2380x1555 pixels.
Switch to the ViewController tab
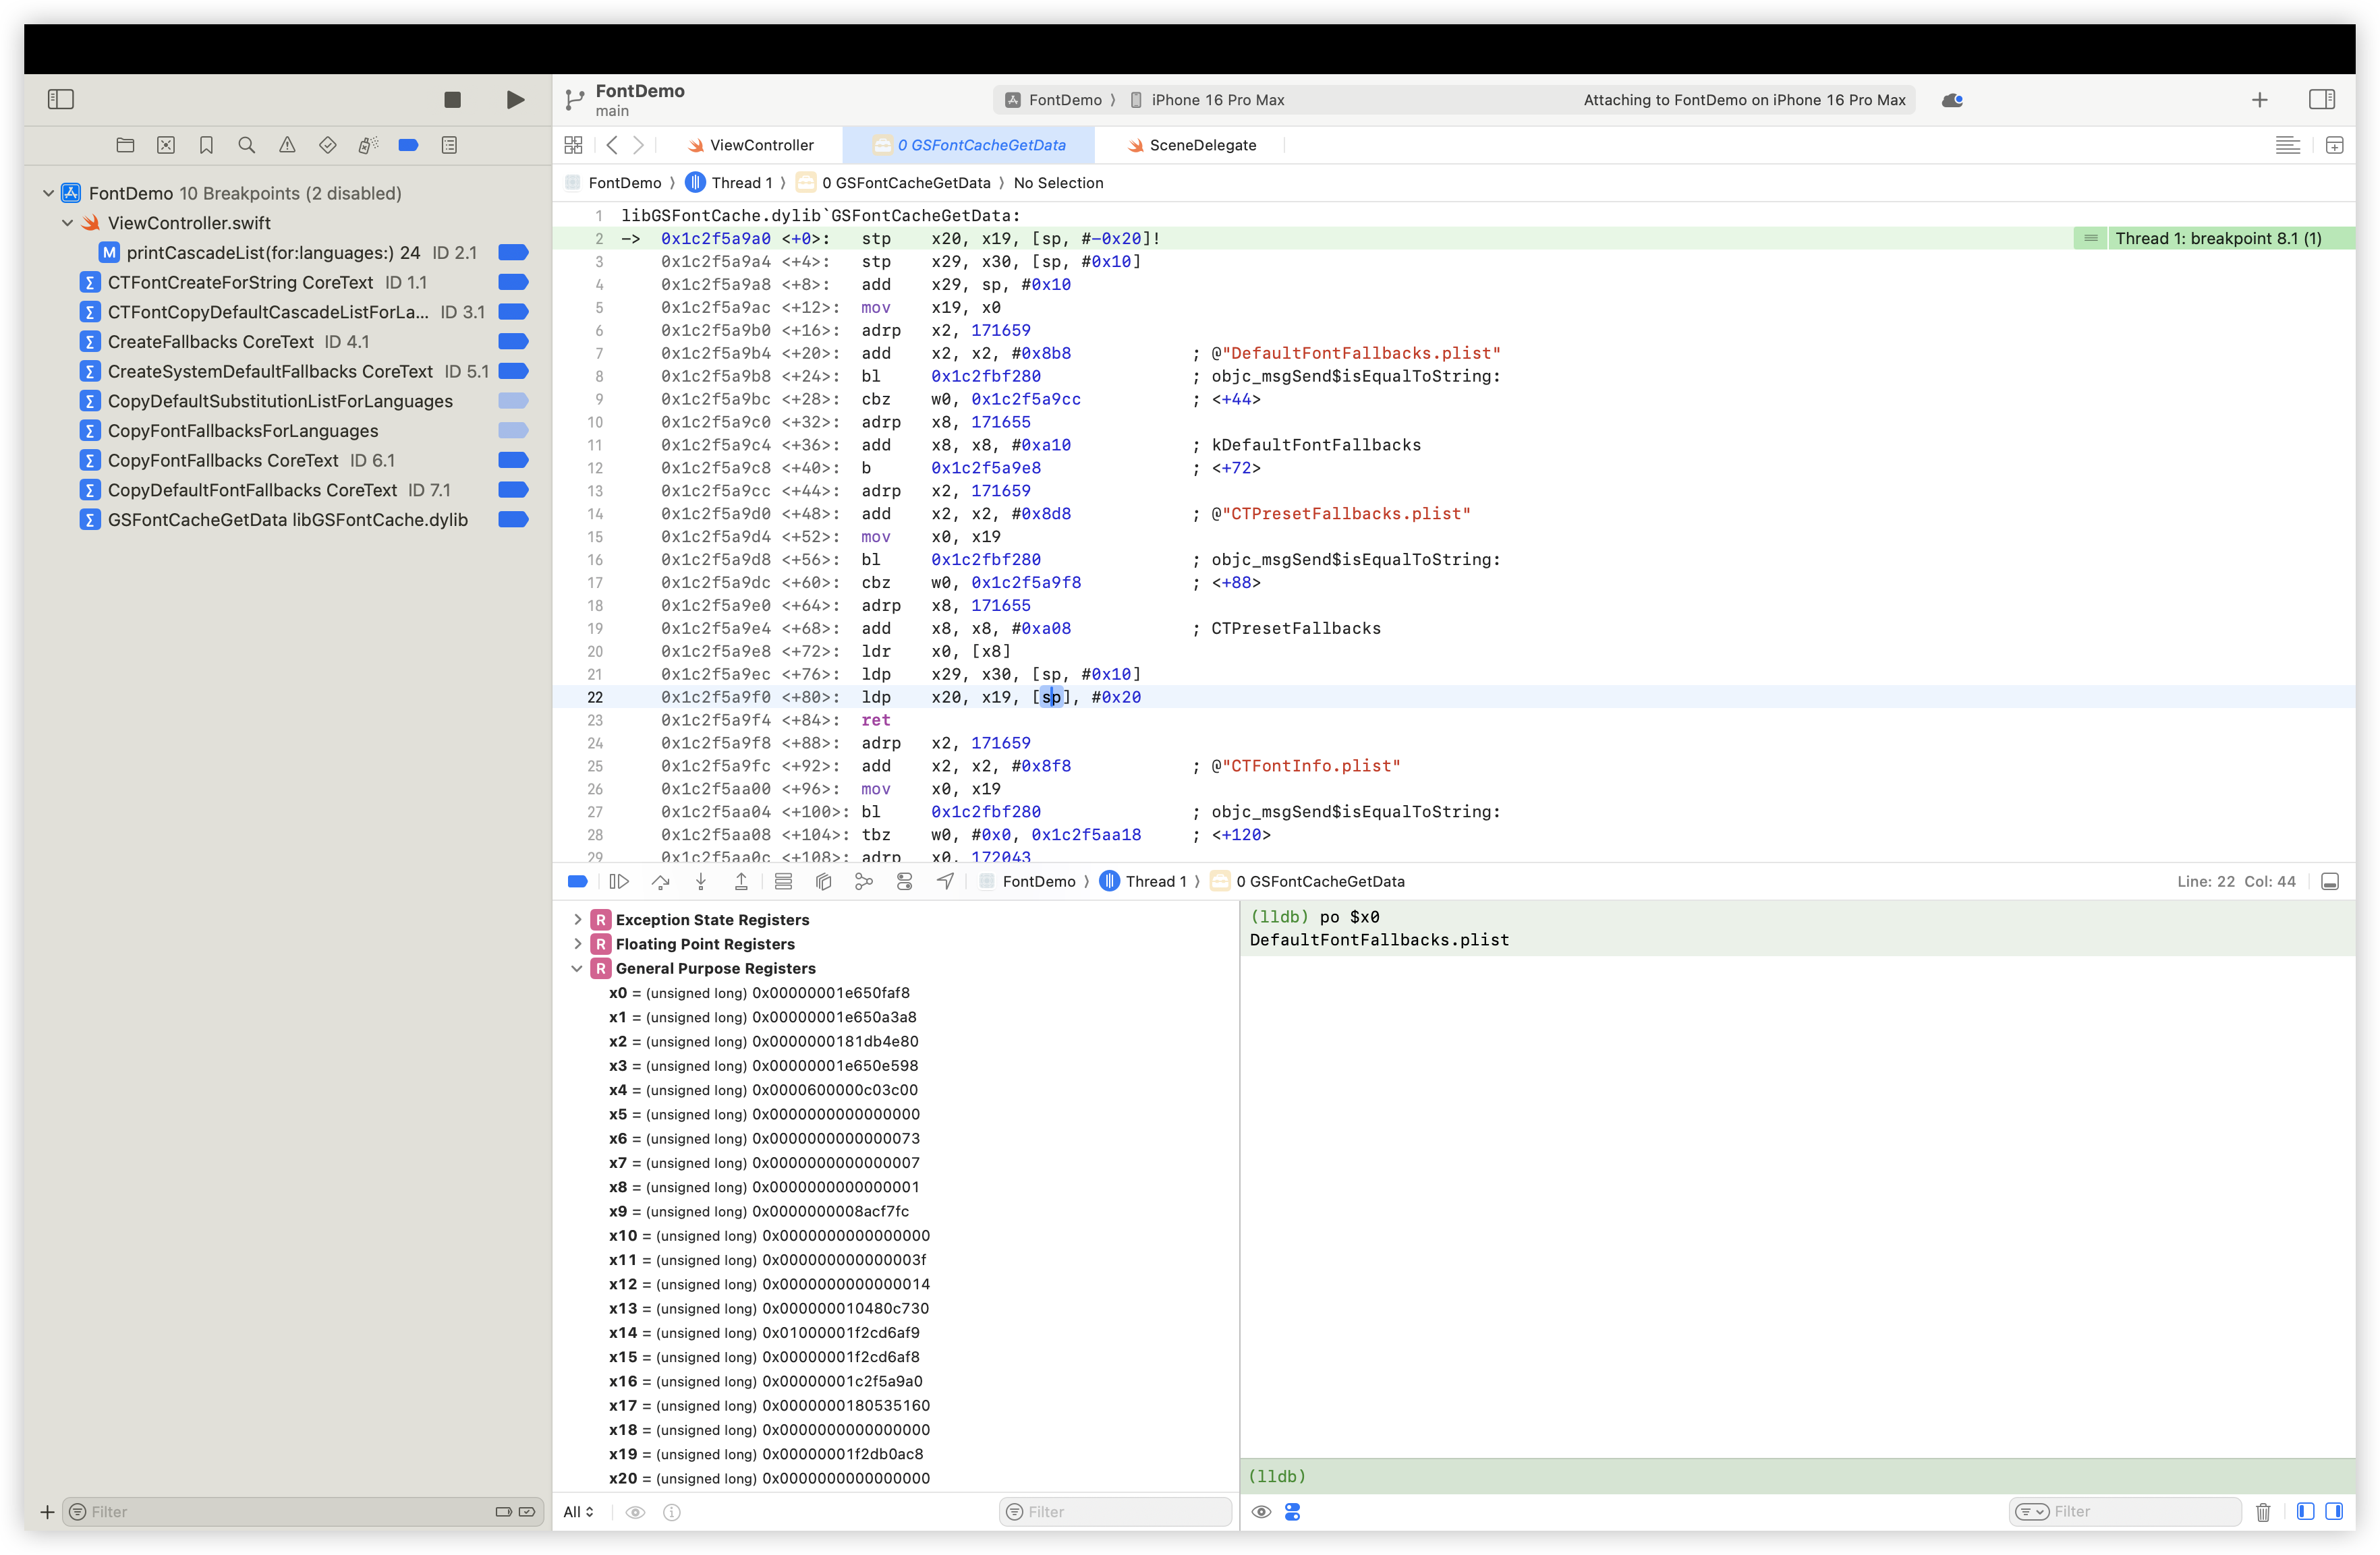click(x=750, y=146)
